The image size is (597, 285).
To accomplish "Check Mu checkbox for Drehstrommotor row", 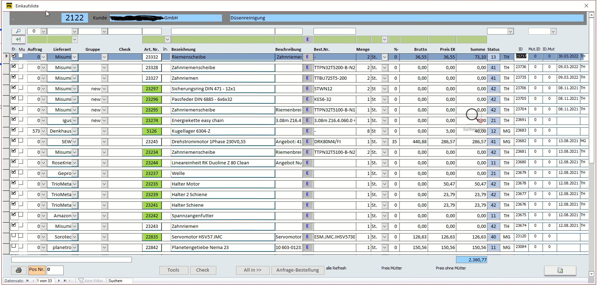I will 21,140.
